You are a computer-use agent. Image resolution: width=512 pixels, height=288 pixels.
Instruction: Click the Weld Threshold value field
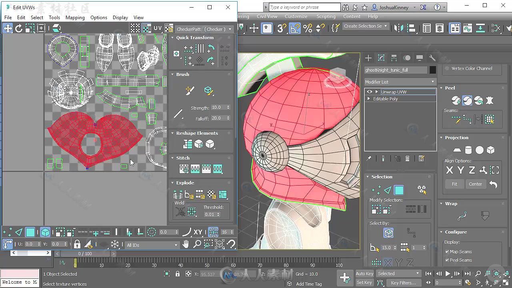tap(210, 214)
